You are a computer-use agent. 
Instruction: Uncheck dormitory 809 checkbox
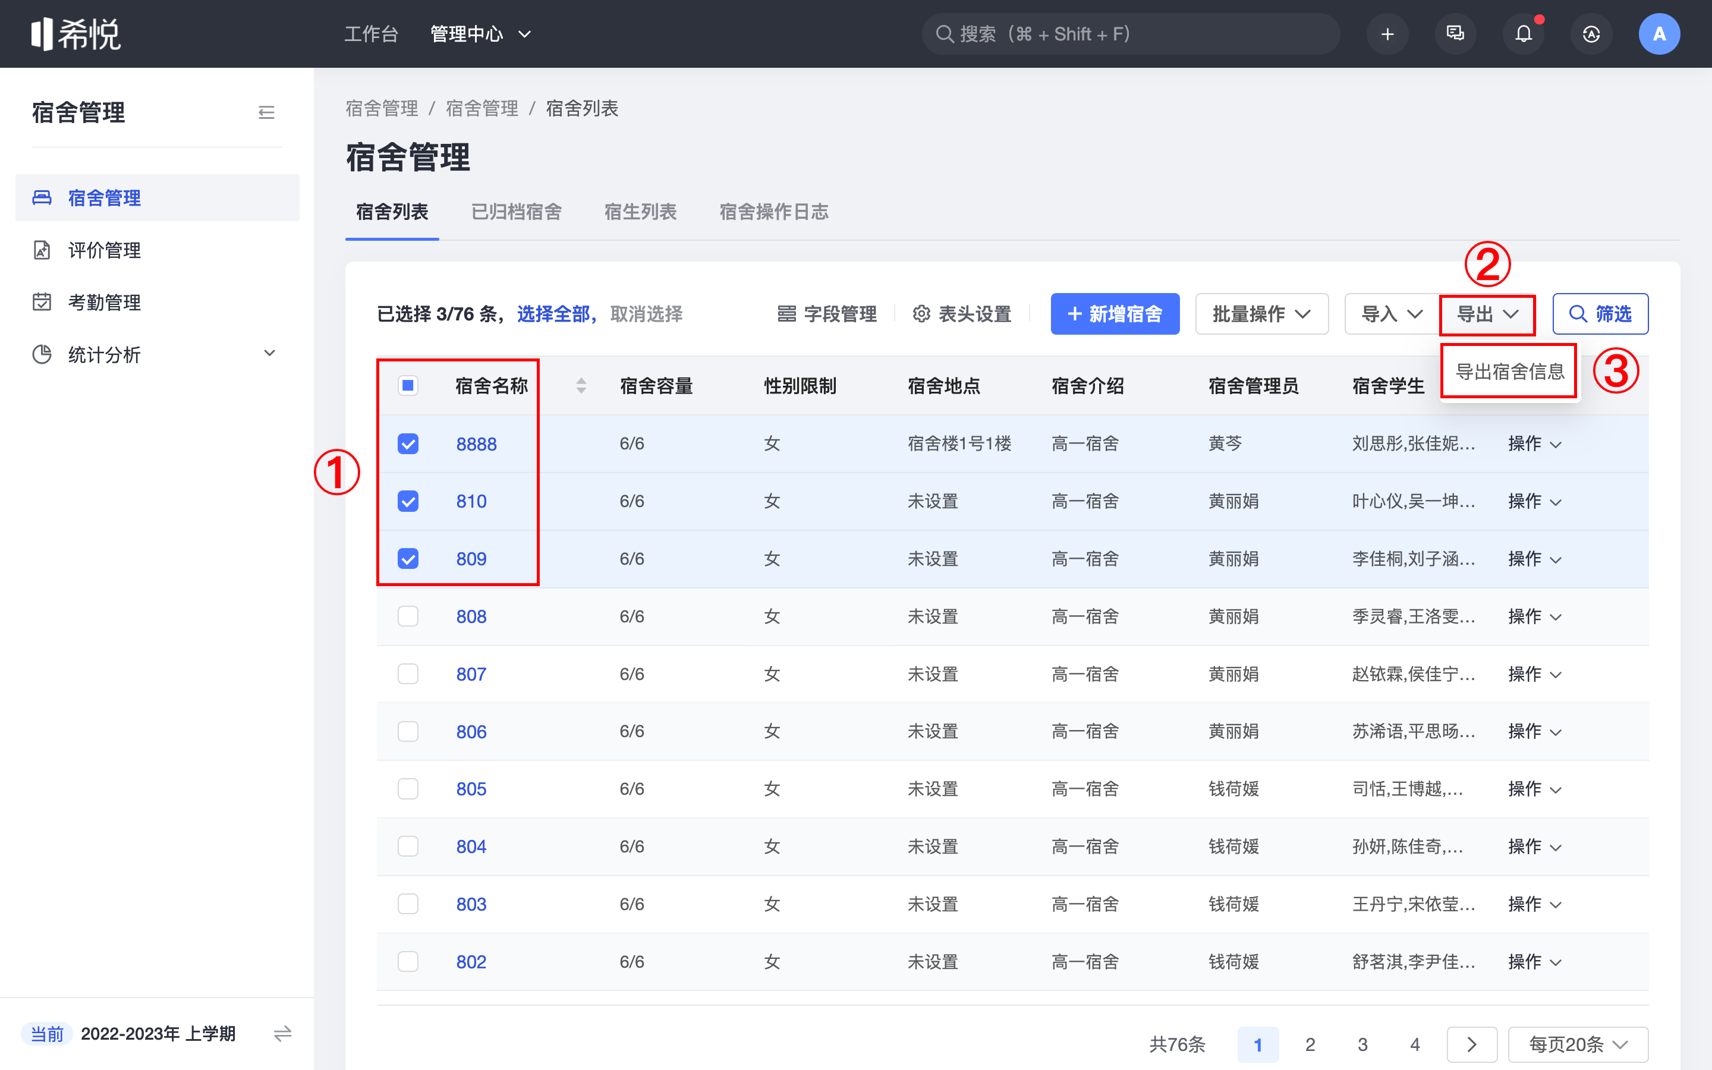[x=408, y=559]
